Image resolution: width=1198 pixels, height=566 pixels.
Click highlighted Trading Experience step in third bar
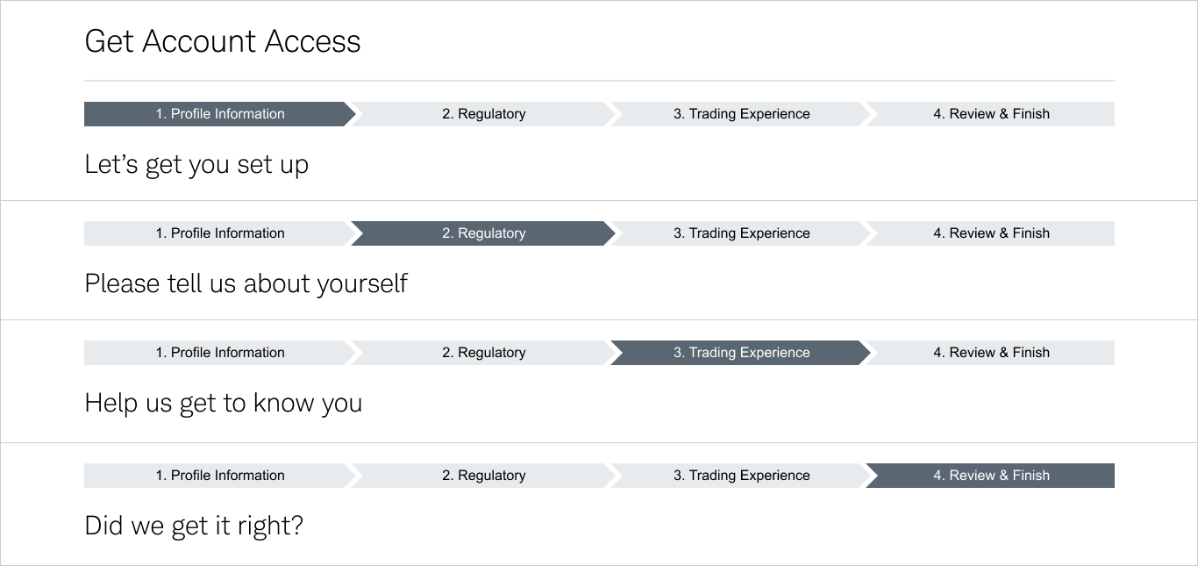[741, 353]
